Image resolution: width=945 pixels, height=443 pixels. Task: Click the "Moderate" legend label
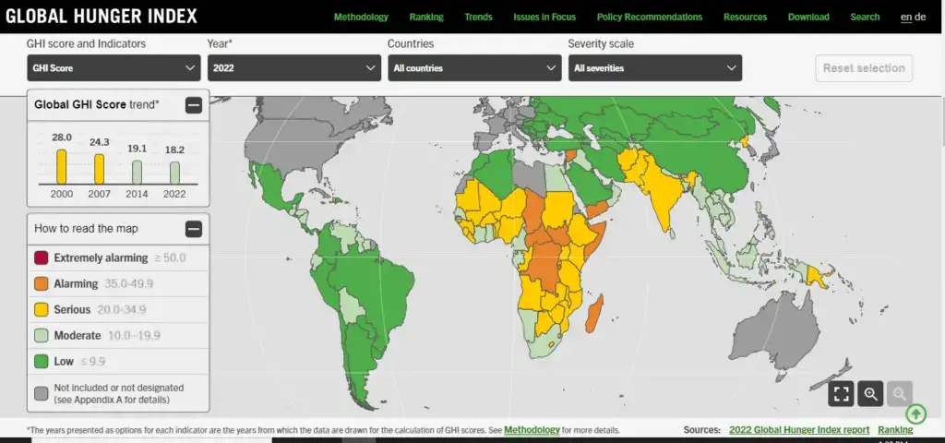click(78, 336)
